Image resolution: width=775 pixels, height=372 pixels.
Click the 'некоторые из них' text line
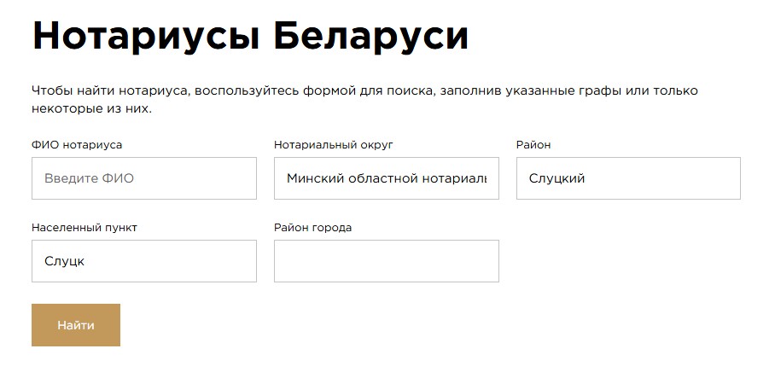click(x=90, y=109)
